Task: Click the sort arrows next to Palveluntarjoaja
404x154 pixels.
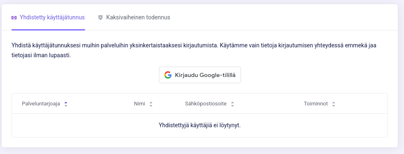Action: point(66,104)
